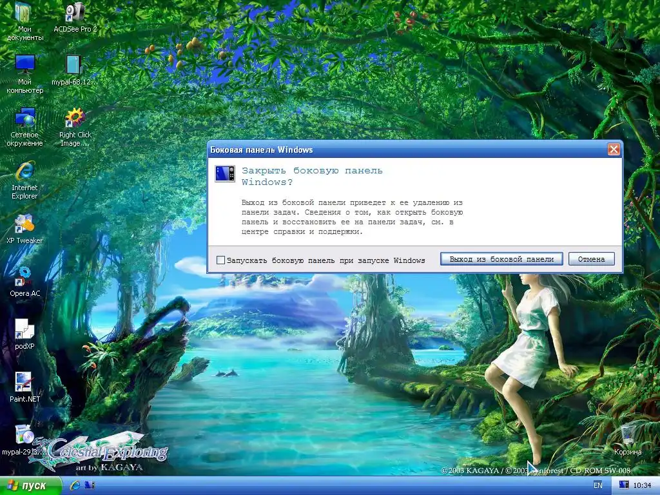Click the sidebar icon inside the dialog
Viewport: 660px width, 495px height.
pos(225,173)
